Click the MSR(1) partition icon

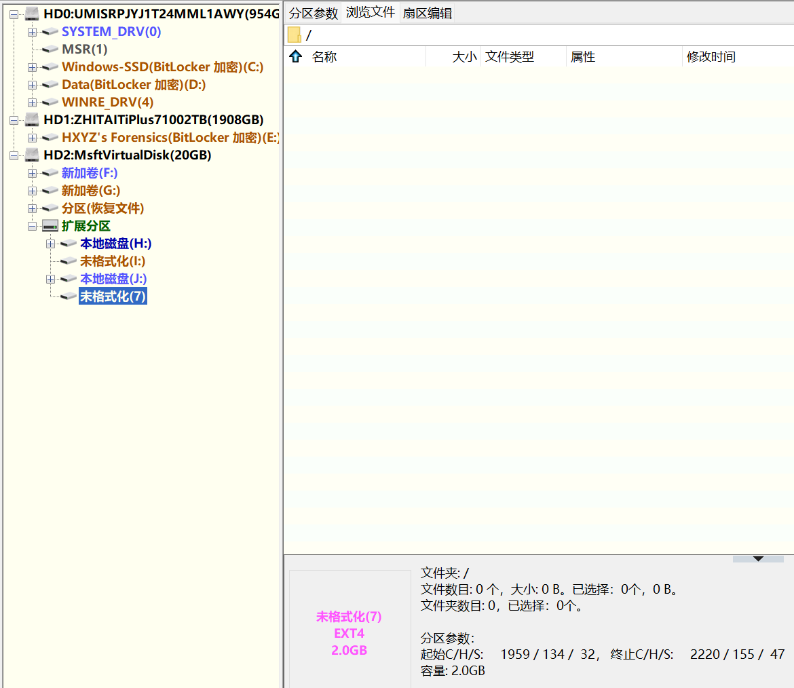click(50, 50)
